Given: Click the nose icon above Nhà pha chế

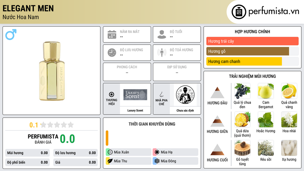Looking at the screenshot, I should [161, 94].
